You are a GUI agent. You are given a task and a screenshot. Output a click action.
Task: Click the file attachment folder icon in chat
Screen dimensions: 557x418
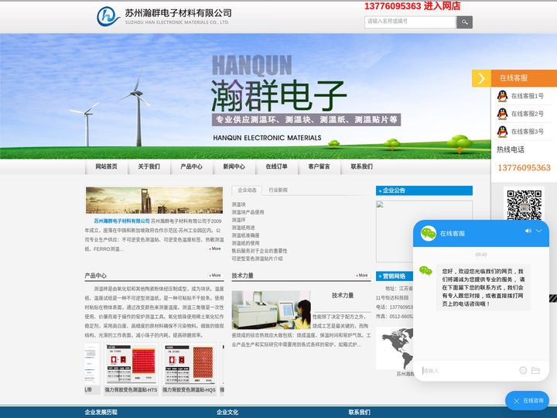tap(535, 370)
